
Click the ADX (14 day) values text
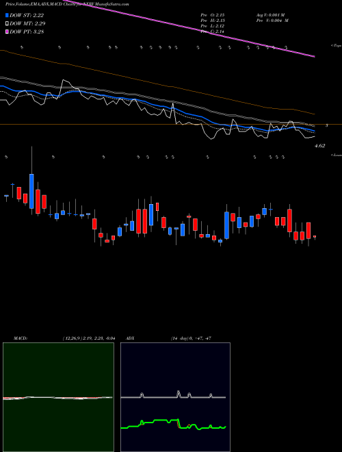pyautogui.click(x=191, y=338)
